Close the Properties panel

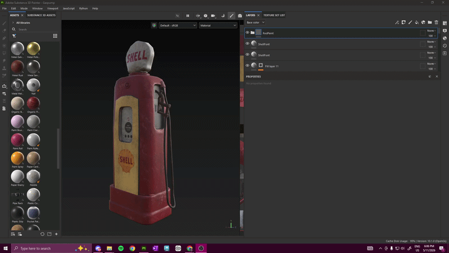coord(437,76)
